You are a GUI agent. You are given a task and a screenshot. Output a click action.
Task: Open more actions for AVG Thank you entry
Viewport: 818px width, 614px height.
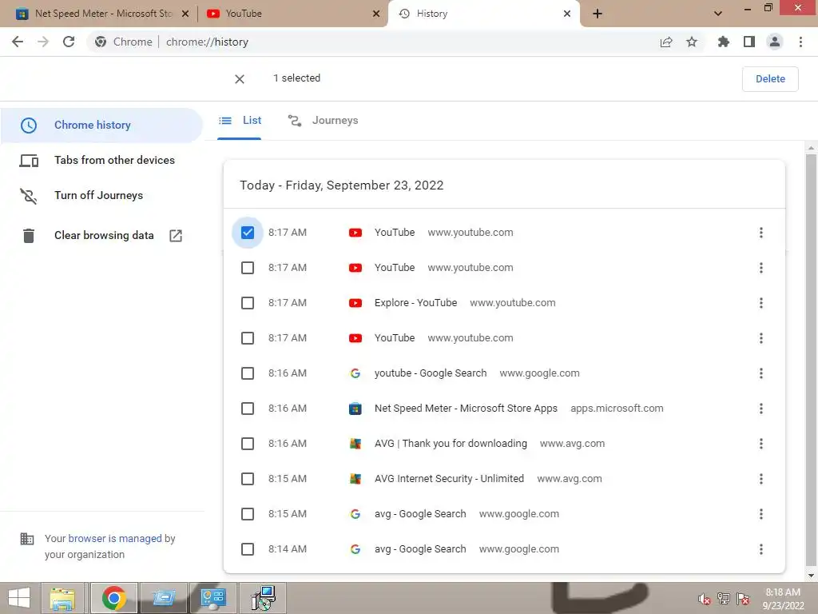pos(761,444)
